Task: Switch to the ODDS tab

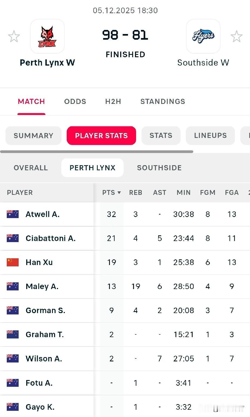Action: (75, 101)
